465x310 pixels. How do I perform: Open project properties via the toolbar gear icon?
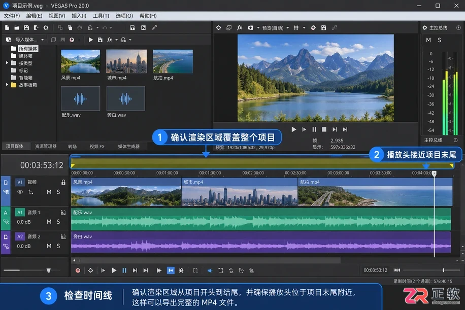[x=46, y=27]
